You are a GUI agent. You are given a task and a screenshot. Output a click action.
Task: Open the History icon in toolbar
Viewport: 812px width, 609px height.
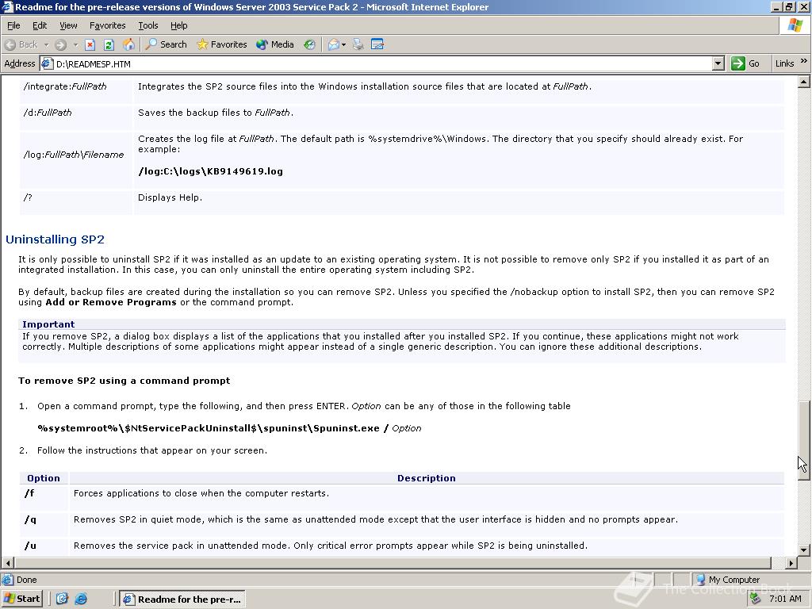[x=310, y=44]
